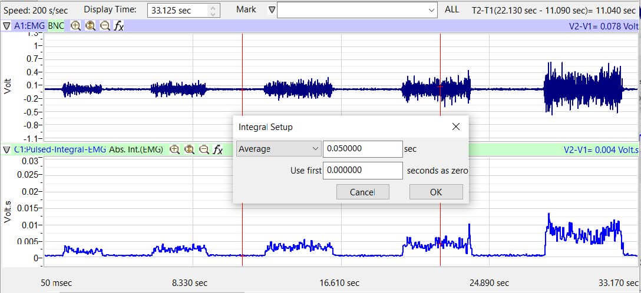Screen dimensions: 641x293
Task: Click the 0.050000 sec averaging input field
Action: click(x=362, y=149)
